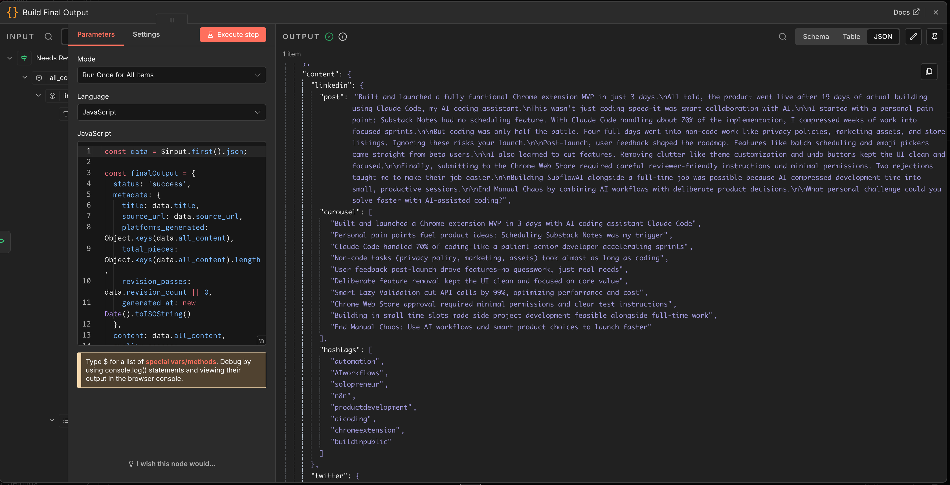Search the input panel data
Screen dimensions: 950x485
pos(48,36)
